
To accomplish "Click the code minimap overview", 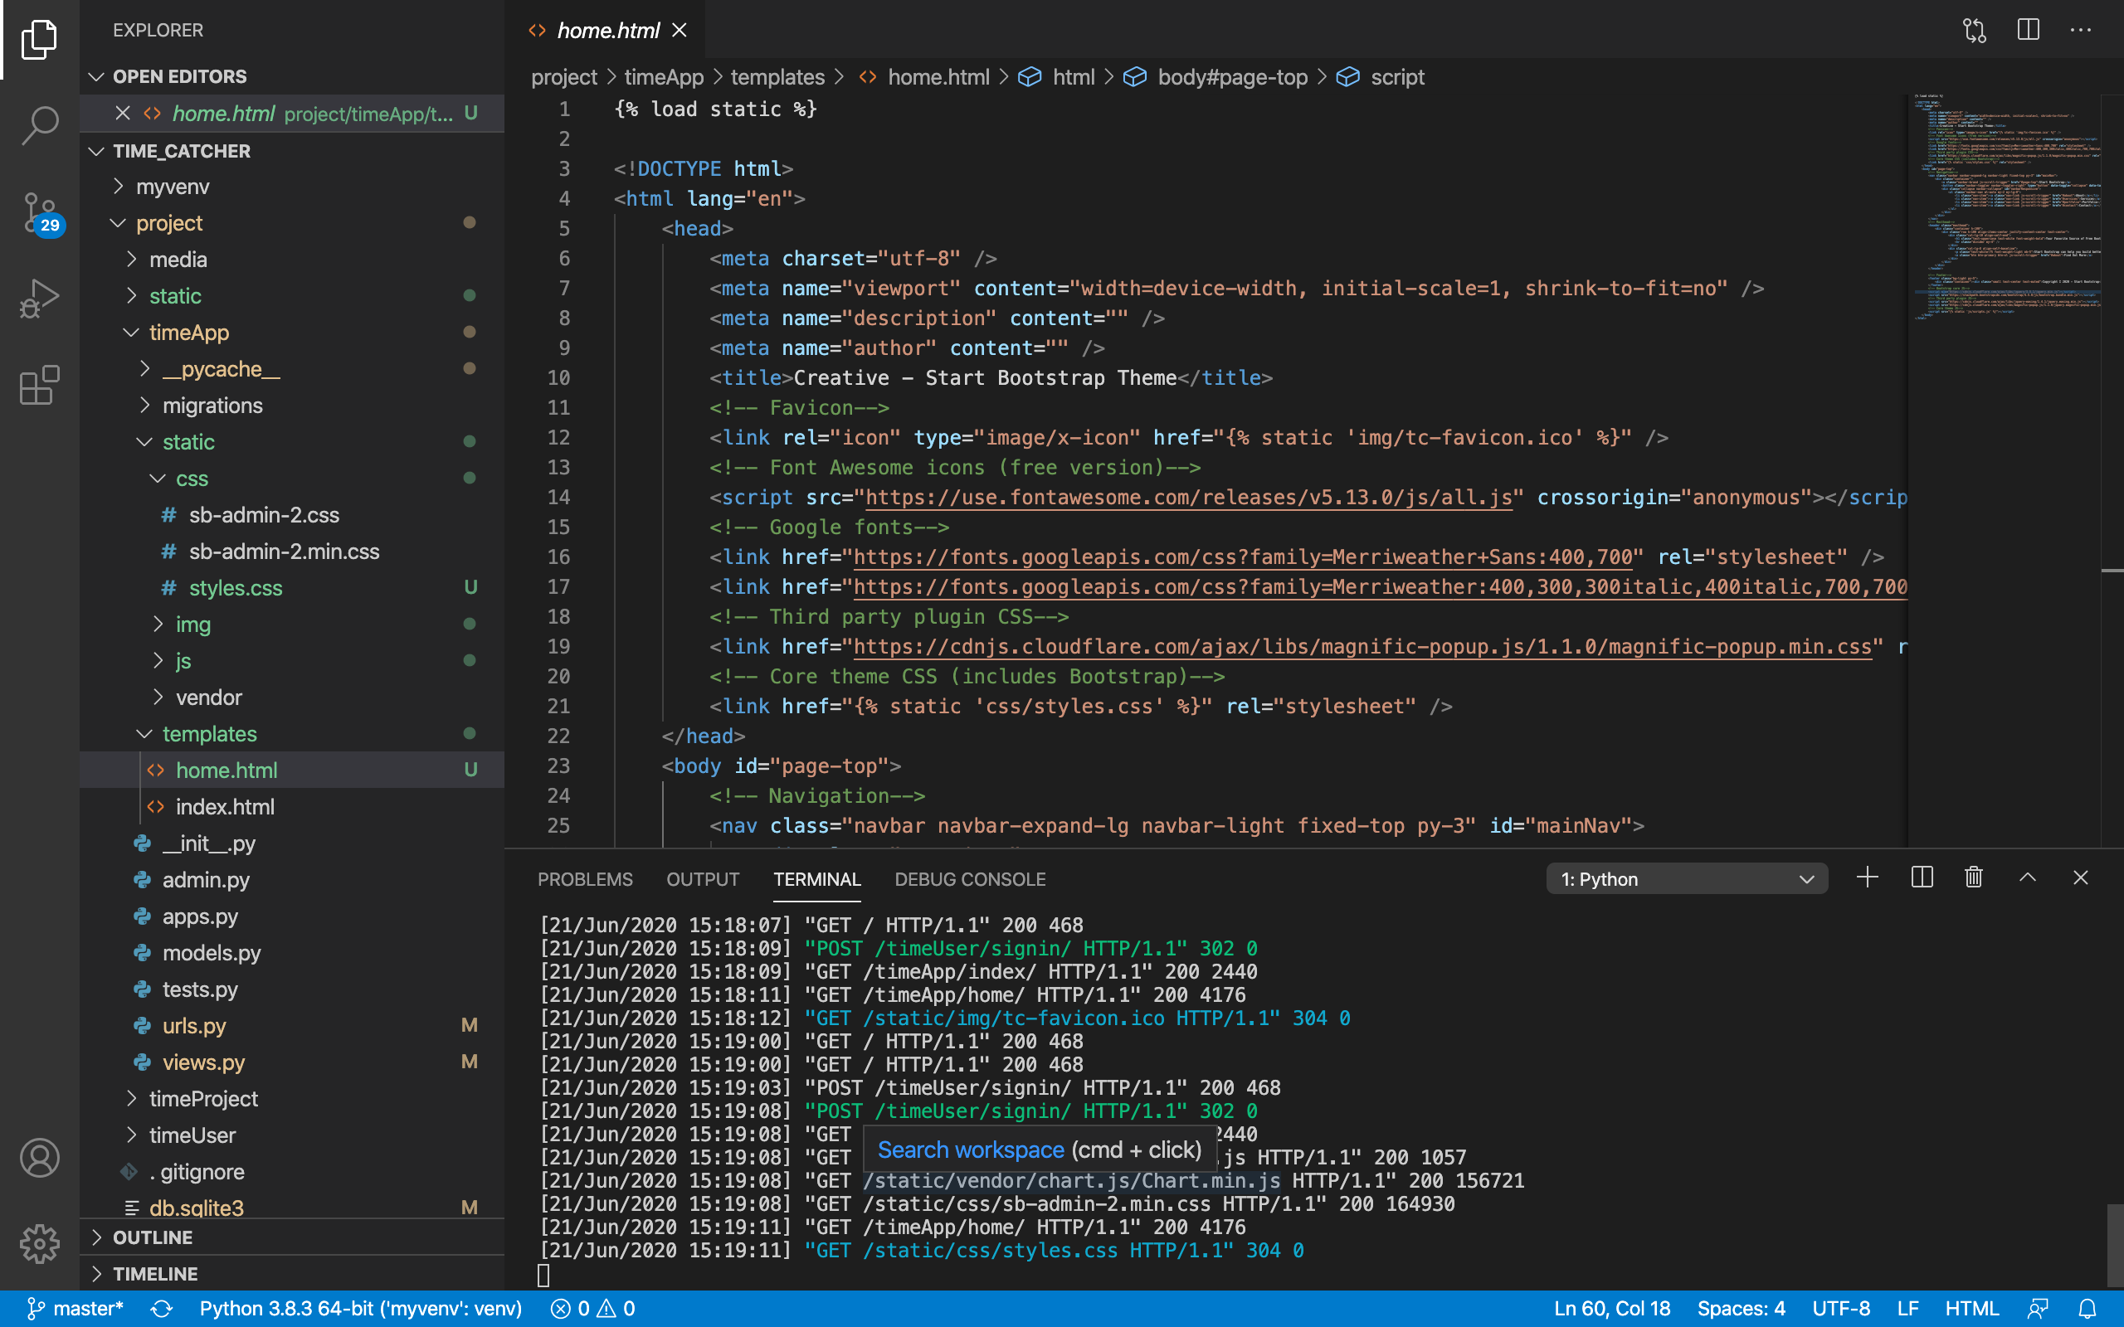I will point(2006,207).
